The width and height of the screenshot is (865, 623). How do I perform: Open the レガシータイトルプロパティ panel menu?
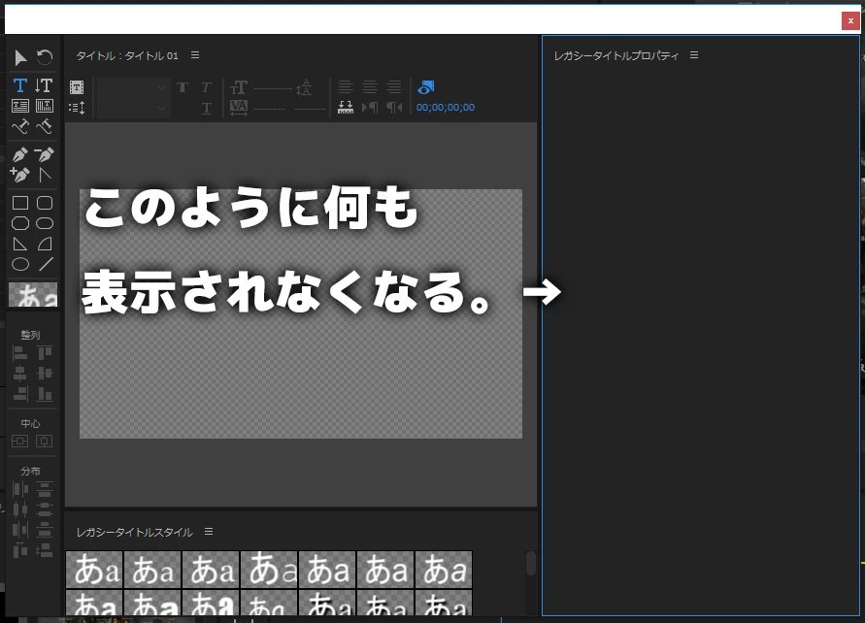(x=694, y=55)
